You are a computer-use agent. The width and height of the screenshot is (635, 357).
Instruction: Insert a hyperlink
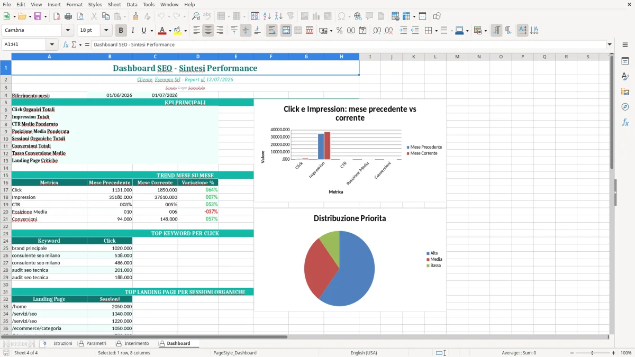pos(358,16)
